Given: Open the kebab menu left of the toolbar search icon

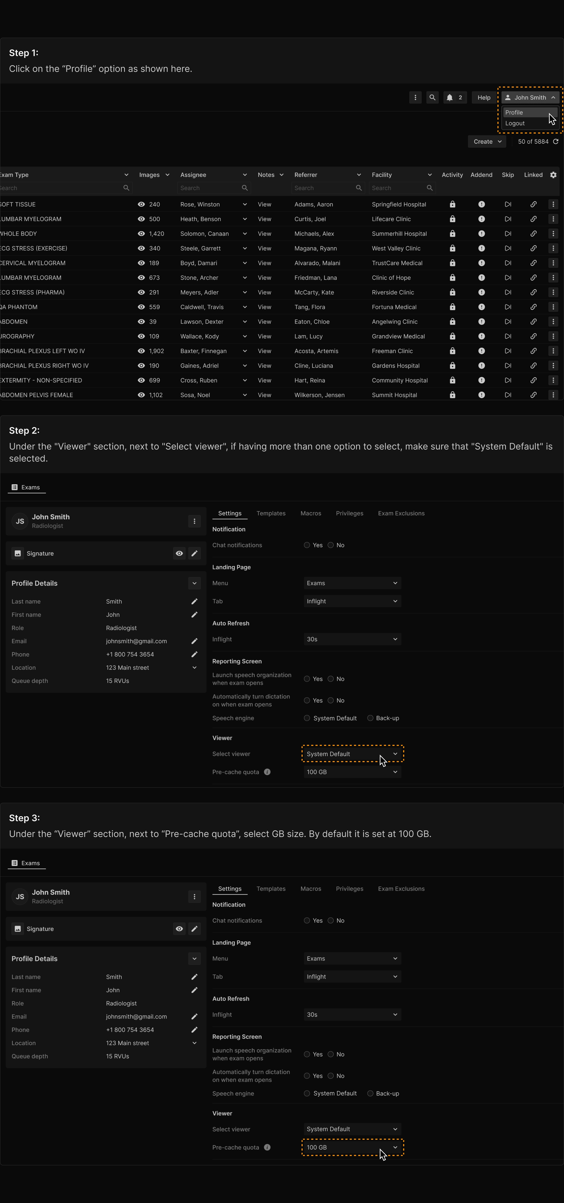Looking at the screenshot, I should (x=415, y=98).
